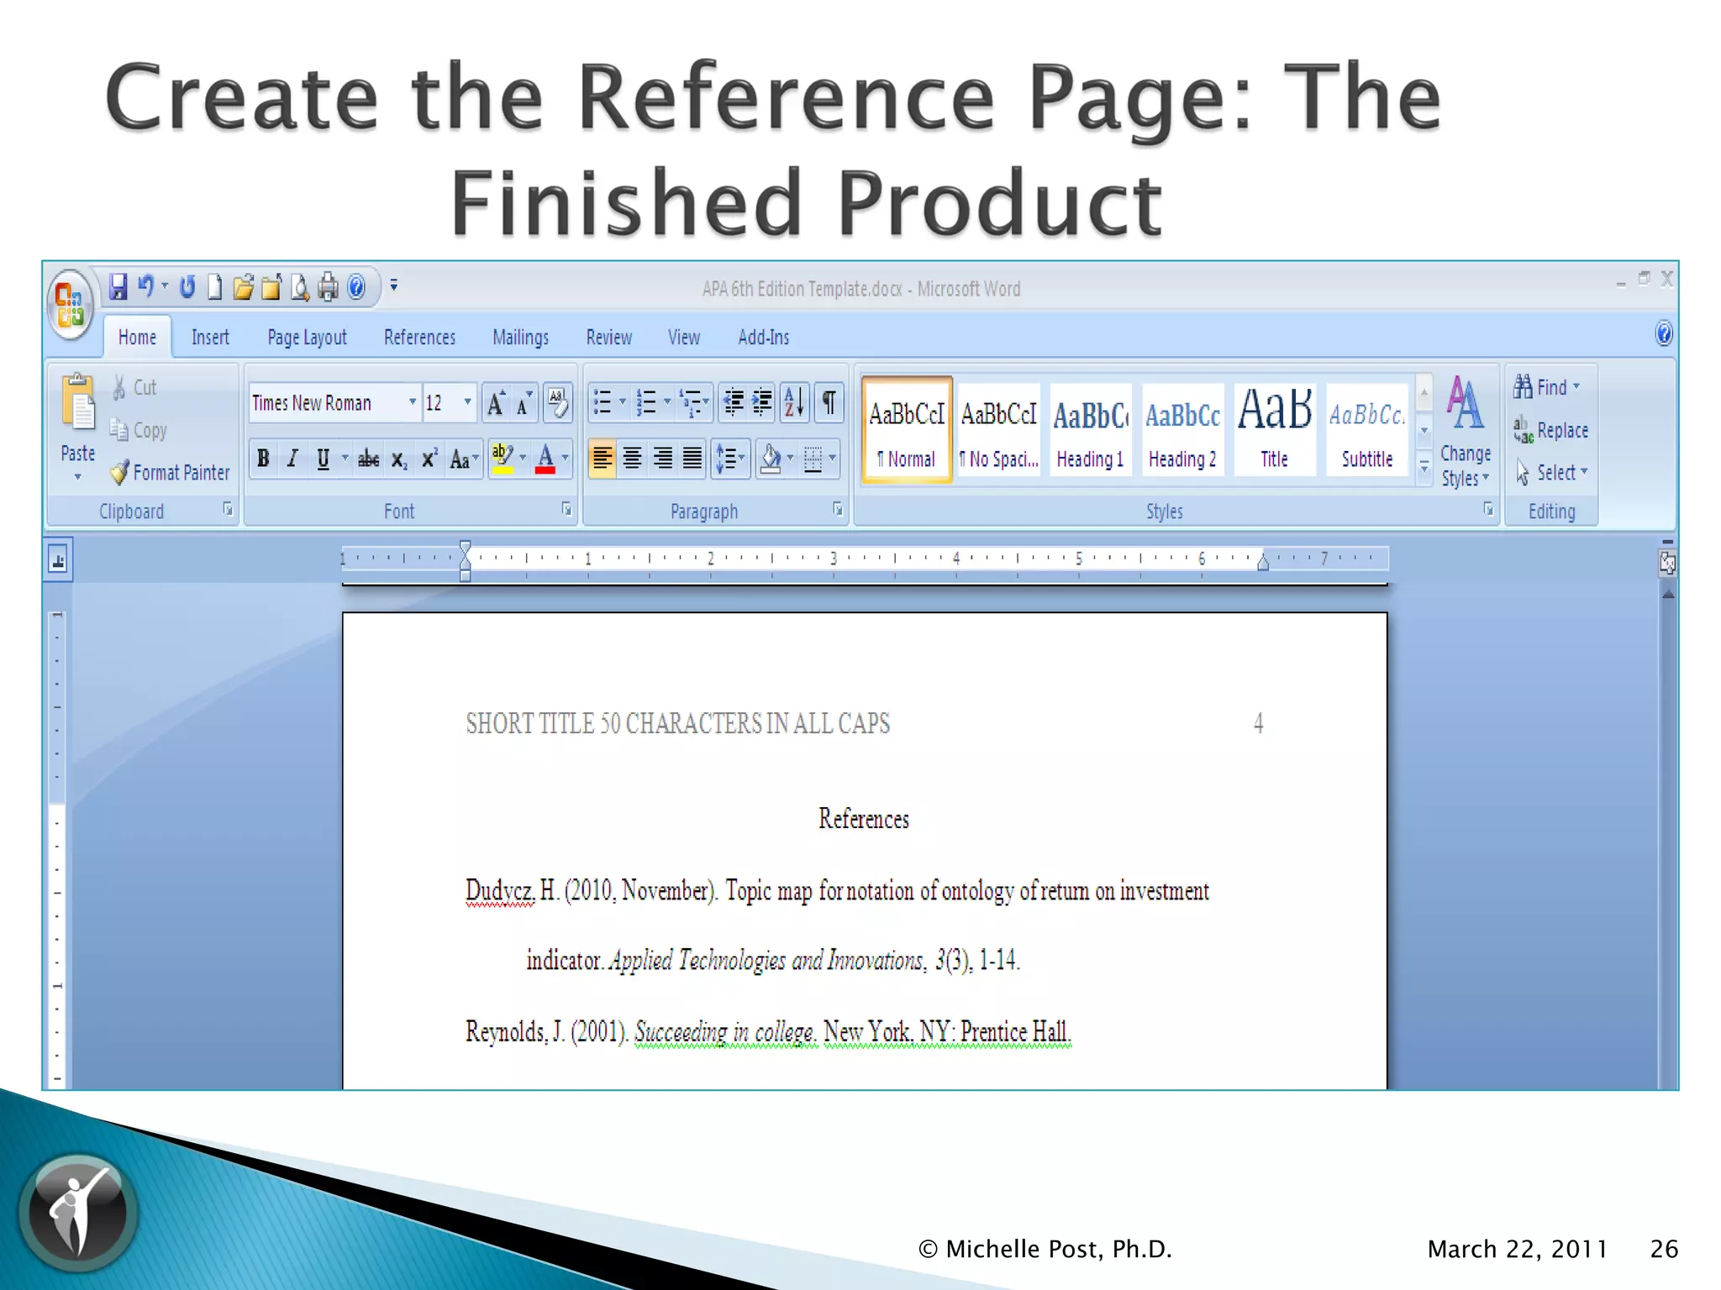
Task: Click the Replace button in Editing
Action: [1551, 431]
